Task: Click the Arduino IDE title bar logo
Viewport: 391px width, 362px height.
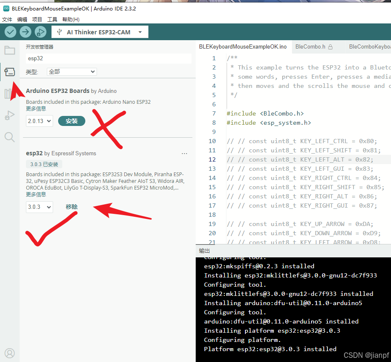Action: coord(6,8)
